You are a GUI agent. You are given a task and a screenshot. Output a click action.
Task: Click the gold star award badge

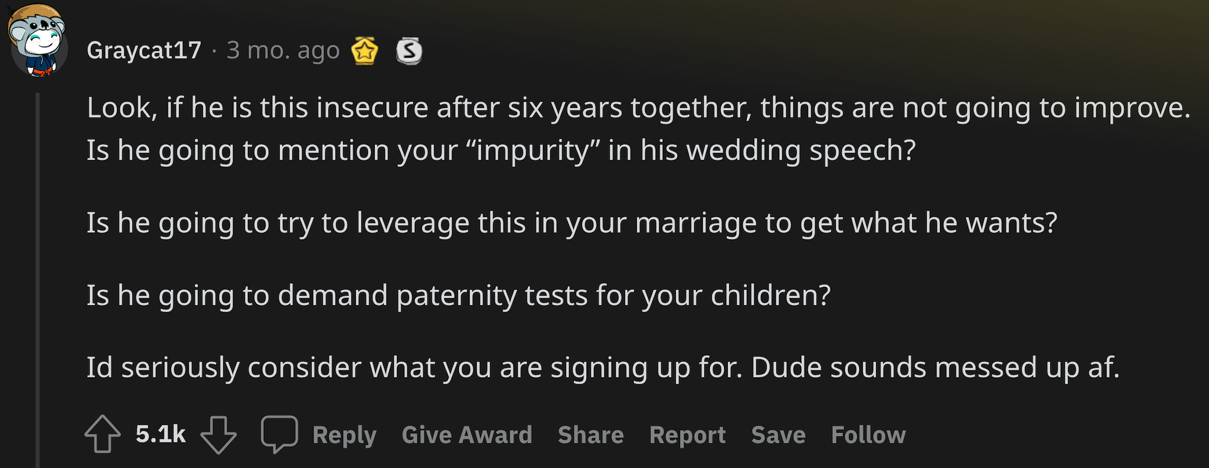(364, 51)
